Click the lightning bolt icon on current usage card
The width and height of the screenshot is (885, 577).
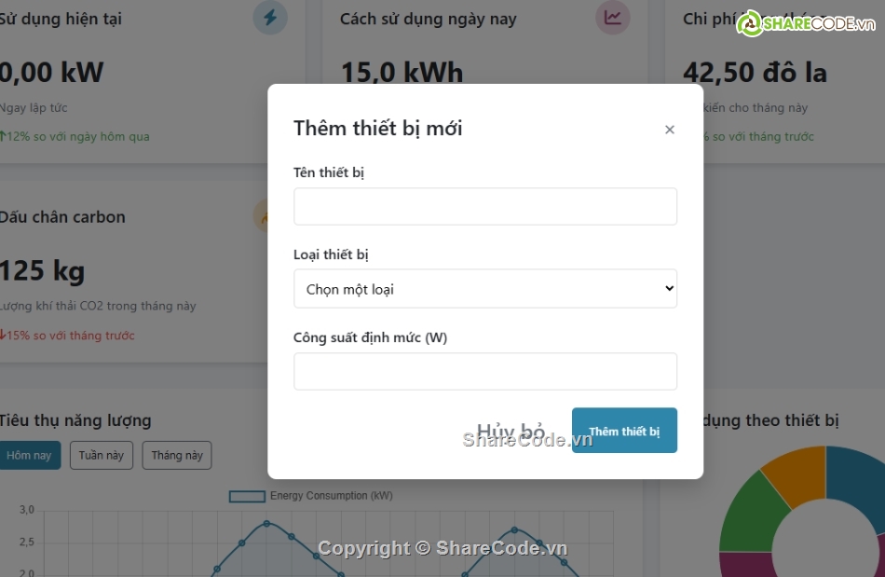[x=270, y=17]
